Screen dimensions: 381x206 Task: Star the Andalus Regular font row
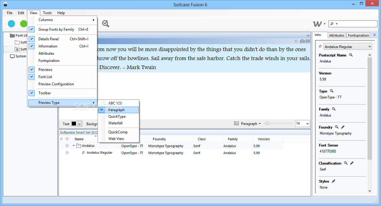(x=67, y=153)
